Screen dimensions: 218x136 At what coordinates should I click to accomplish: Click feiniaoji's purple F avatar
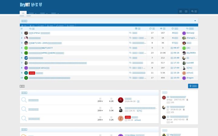click(x=184, y=33)
